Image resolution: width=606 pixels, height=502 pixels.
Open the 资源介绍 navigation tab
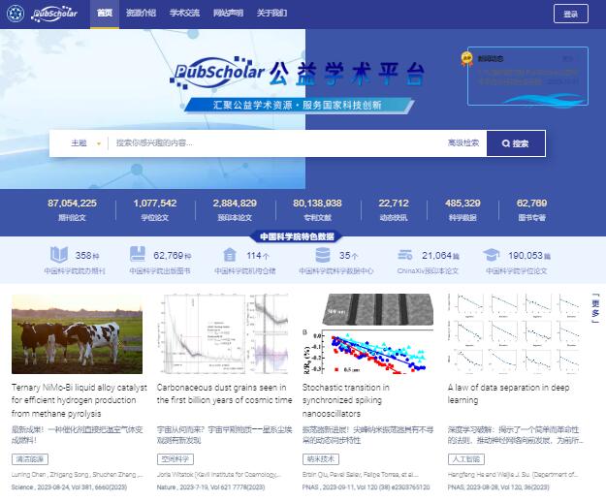click(141, 14)
